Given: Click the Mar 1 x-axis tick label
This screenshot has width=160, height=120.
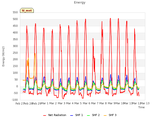Looking at the screenshot, I should [44, 103].
